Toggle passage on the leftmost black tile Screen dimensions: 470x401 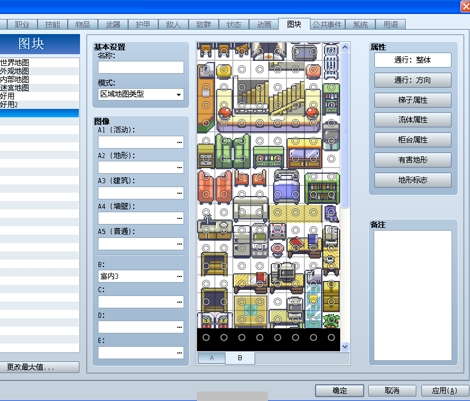click(206, 337)
